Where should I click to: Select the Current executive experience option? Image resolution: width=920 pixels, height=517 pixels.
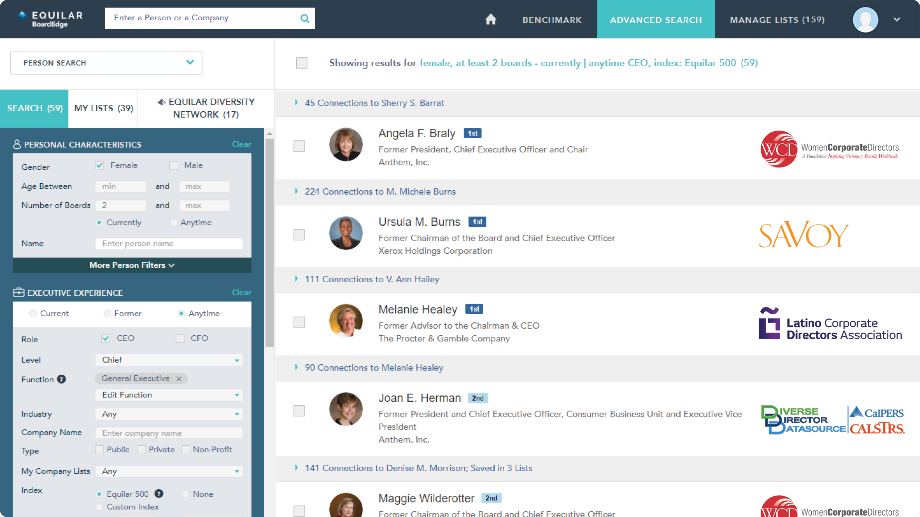point(33,313)
